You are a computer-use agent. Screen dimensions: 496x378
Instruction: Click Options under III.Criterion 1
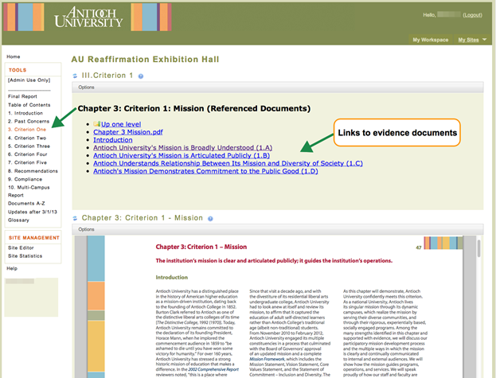tap(86, 88)
